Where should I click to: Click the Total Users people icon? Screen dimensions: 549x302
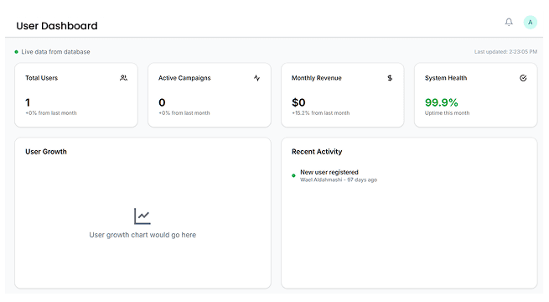123,78
